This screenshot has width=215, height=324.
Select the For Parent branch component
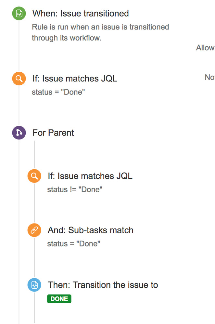pos(53,132)
